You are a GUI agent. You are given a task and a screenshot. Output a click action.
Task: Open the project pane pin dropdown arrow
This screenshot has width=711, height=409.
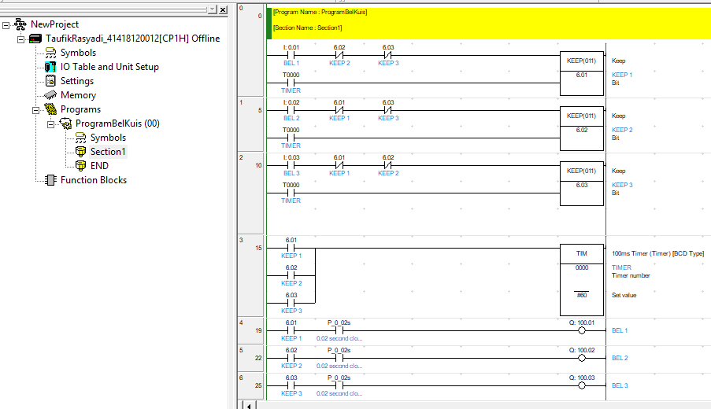coord(213,9)
